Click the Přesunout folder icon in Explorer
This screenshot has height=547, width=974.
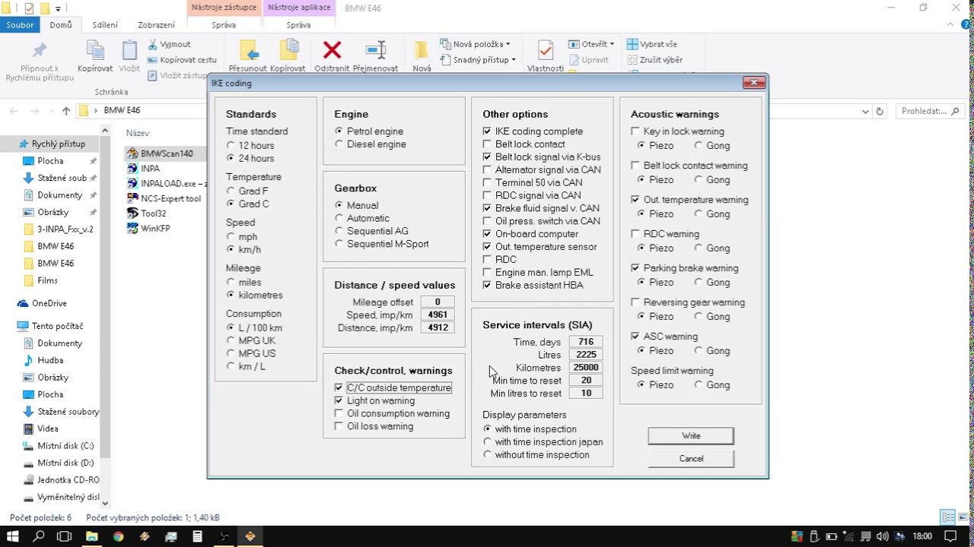[x=249, y=50]
